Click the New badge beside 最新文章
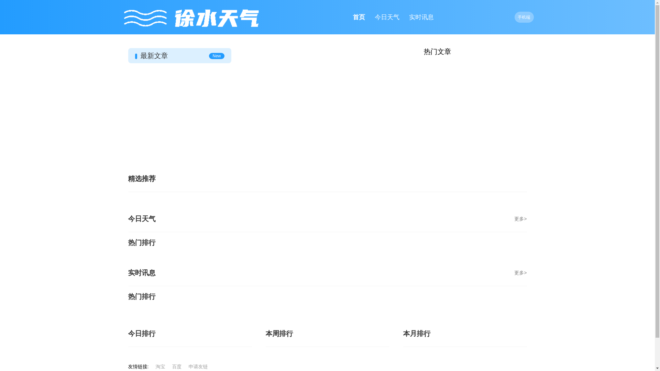The width and height of the screenshot is (660, 371). pyautogui.click(x=217, y=56)
